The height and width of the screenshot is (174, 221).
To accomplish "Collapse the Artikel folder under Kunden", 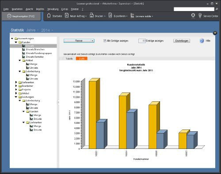I will (x=20, y=60).
